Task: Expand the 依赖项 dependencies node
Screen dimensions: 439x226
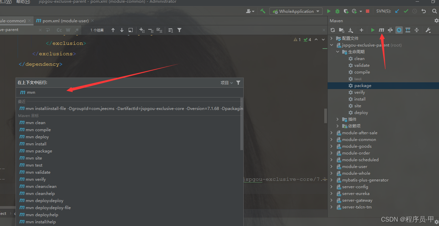Action: point(337,126)
